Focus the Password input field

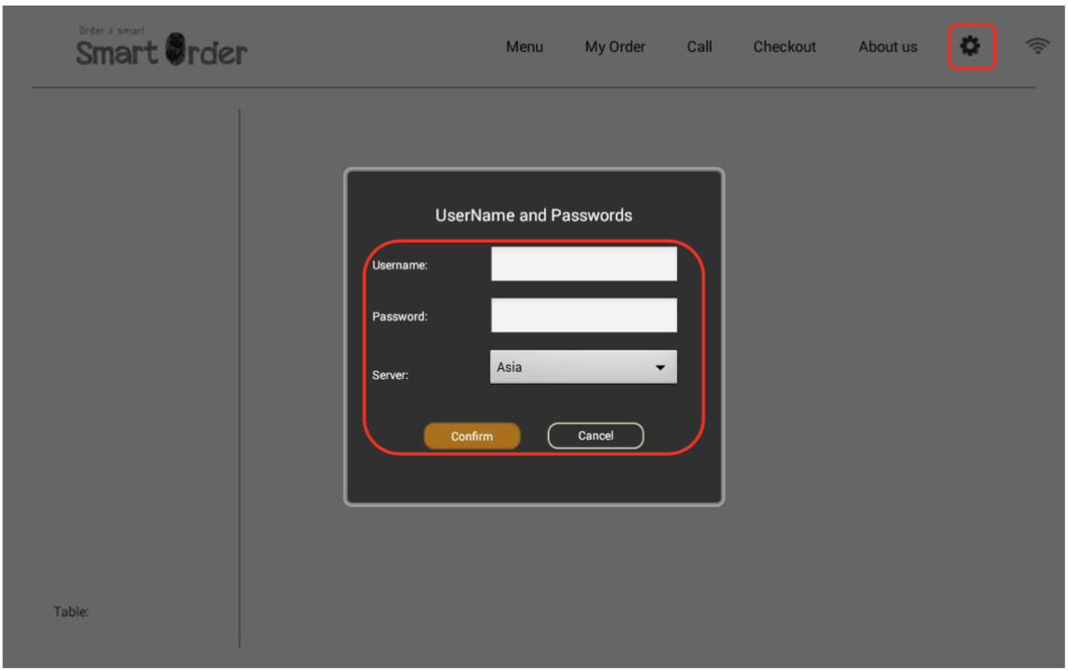coord(583,315)
